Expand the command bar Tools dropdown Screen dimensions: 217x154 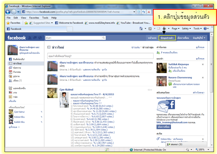click(x=197, y=28)
